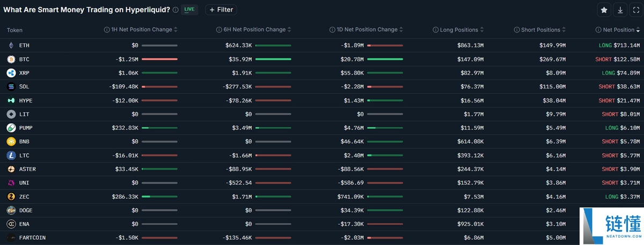Click BTC 1D change green bar
The height and width of the screenshot is (245, 644).
tap(385, 59)
